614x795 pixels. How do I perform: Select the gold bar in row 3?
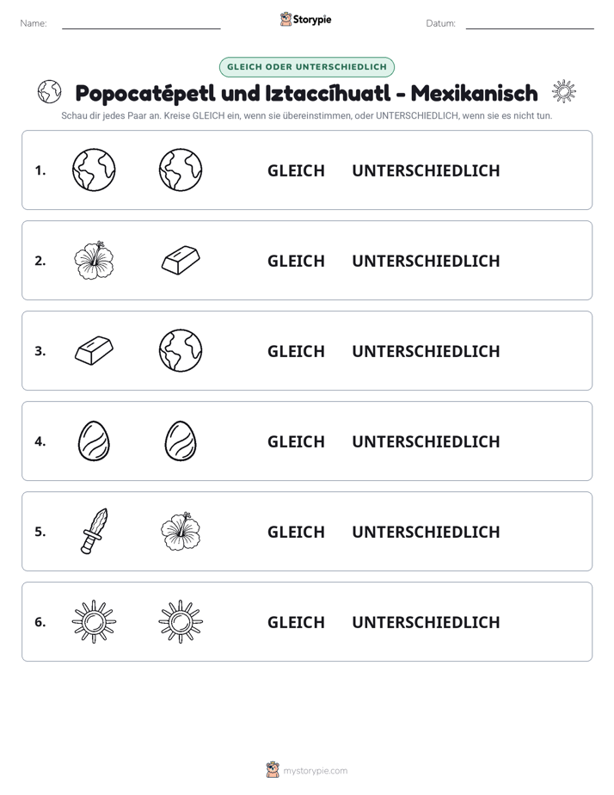pyautogui.click(x=94, y=350)
